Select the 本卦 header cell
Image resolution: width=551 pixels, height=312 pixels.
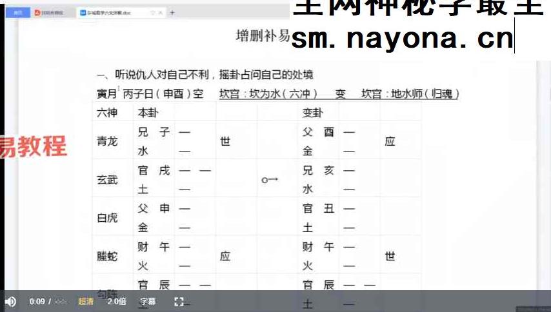pos(154,112)
